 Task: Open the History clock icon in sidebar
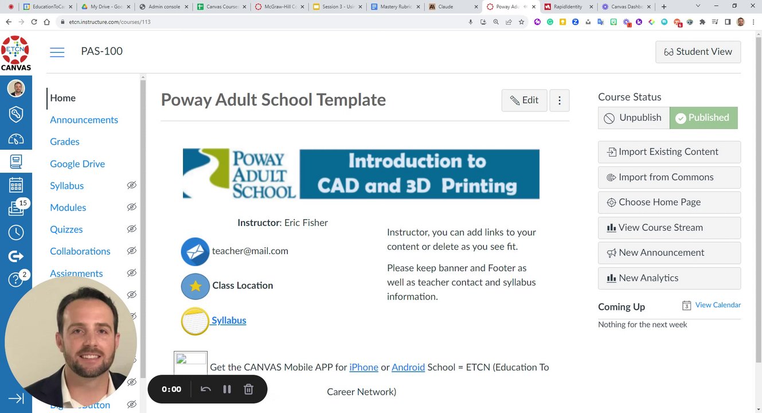click(15, 232)
